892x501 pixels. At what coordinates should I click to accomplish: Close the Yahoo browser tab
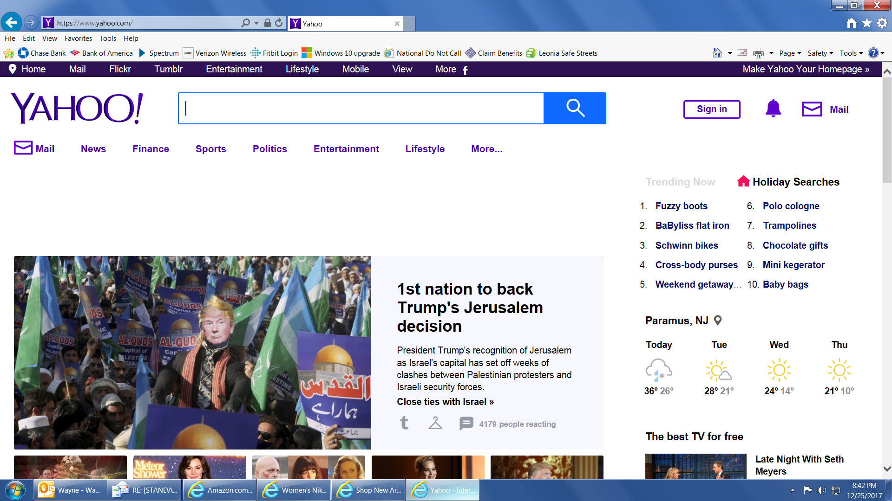click(397, 24)
